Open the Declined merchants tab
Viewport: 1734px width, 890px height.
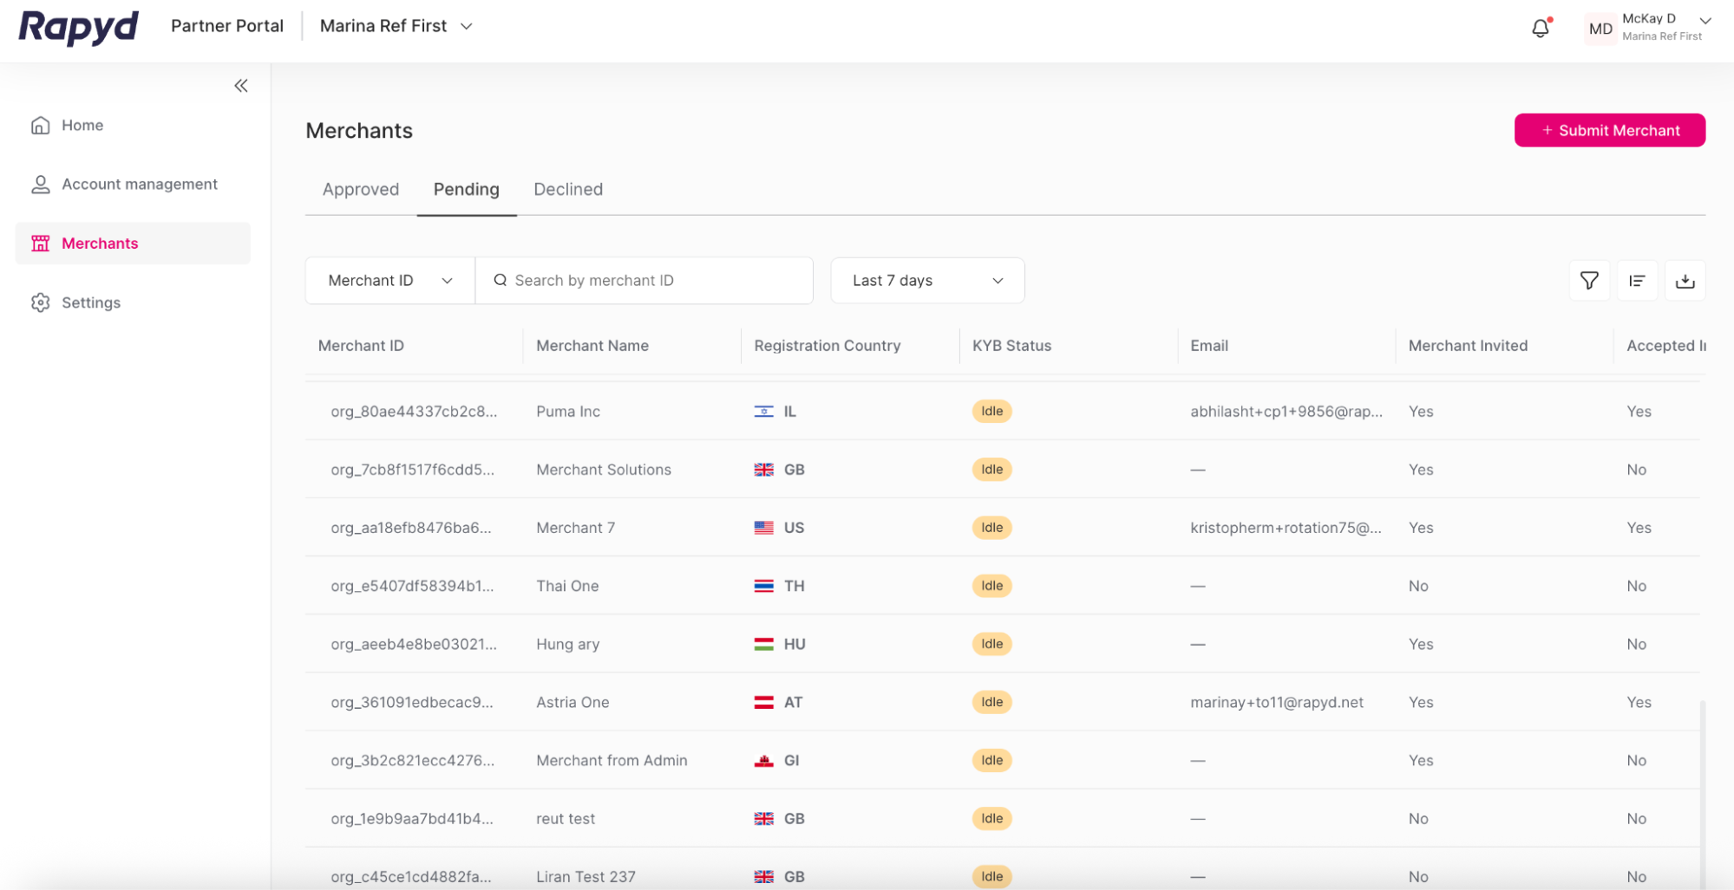tap(567, 189)
